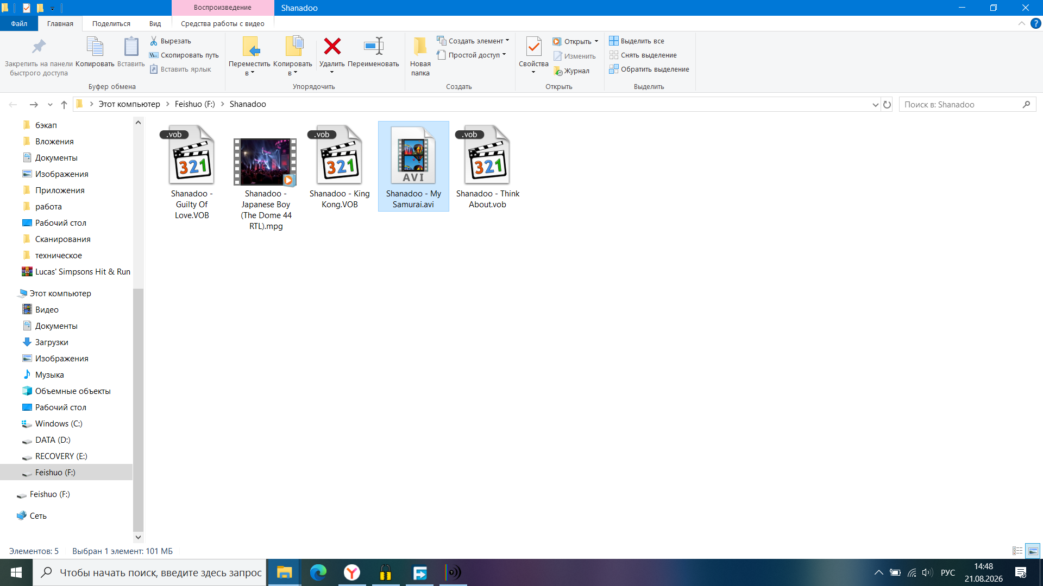Select Shanadoo - King Kong.VOB file
Viewport: 1043px width, 586px height.
(x=340, y=166)
